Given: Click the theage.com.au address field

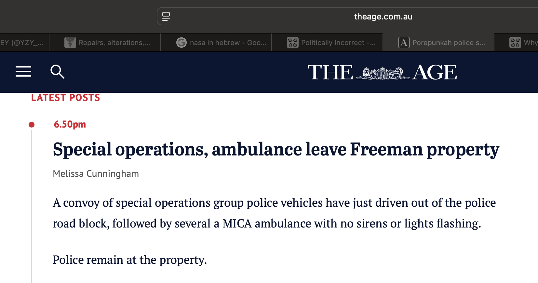Looking at the screenshot, I should (x=383, y=17).
